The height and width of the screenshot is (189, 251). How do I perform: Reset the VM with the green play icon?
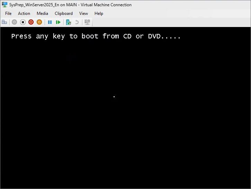click(58, 22)
